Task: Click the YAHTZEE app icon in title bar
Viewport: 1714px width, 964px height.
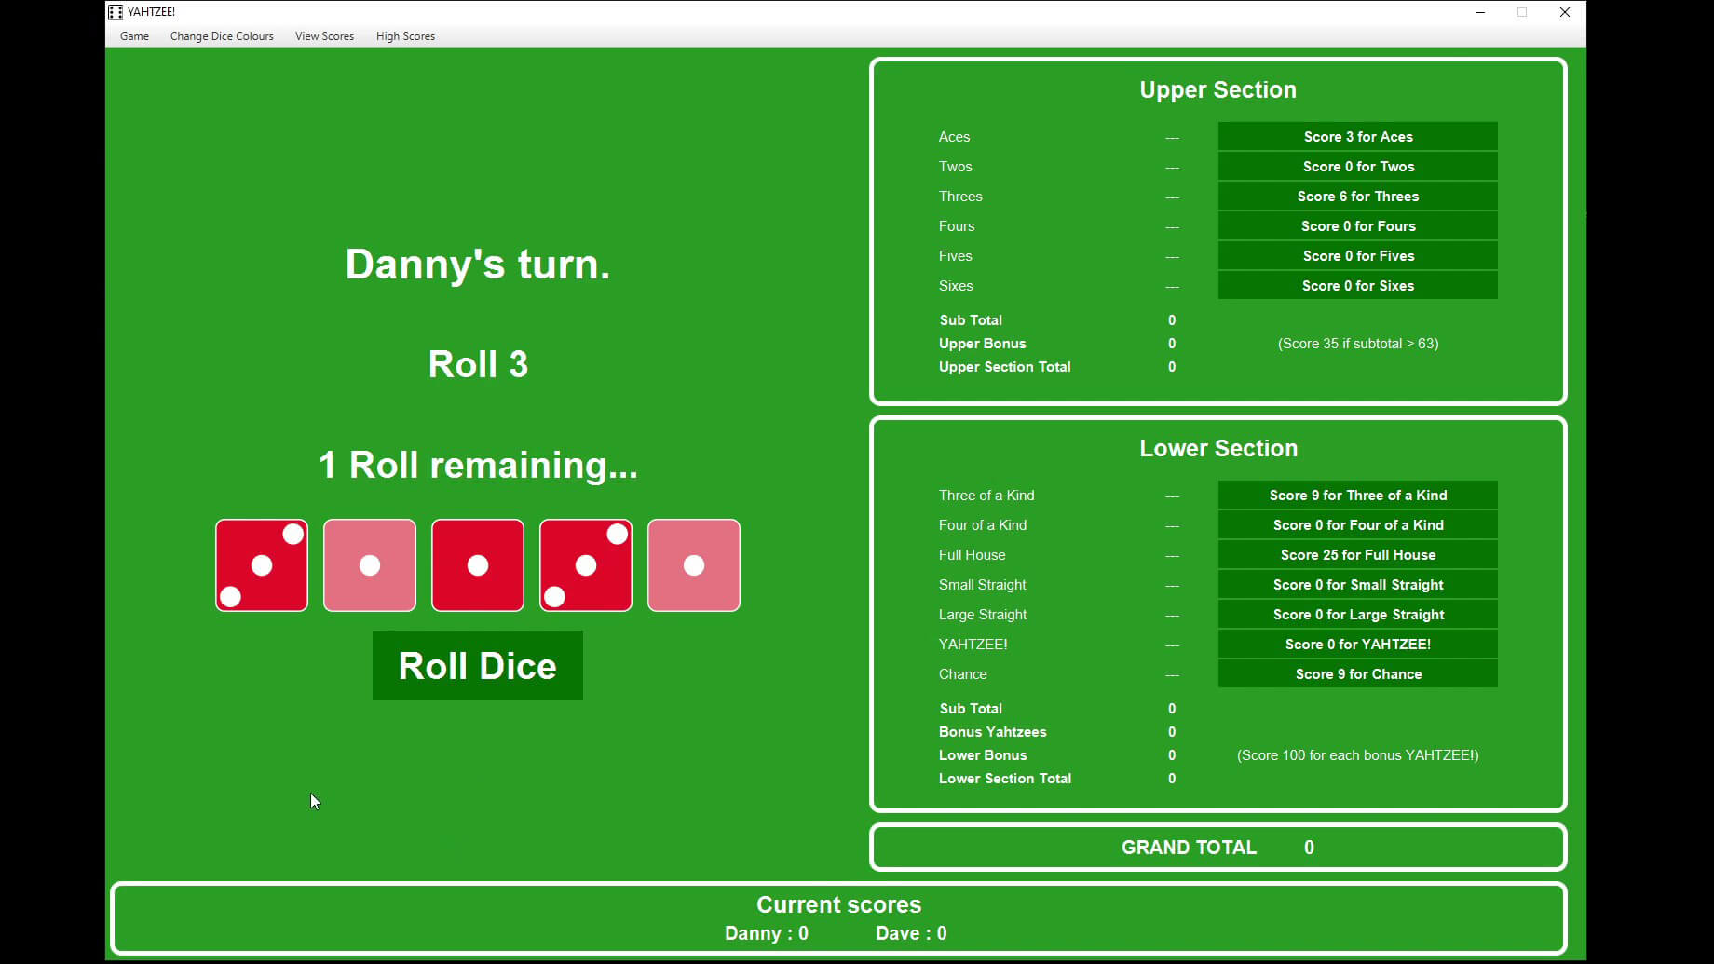Action: tap(116, 12)
